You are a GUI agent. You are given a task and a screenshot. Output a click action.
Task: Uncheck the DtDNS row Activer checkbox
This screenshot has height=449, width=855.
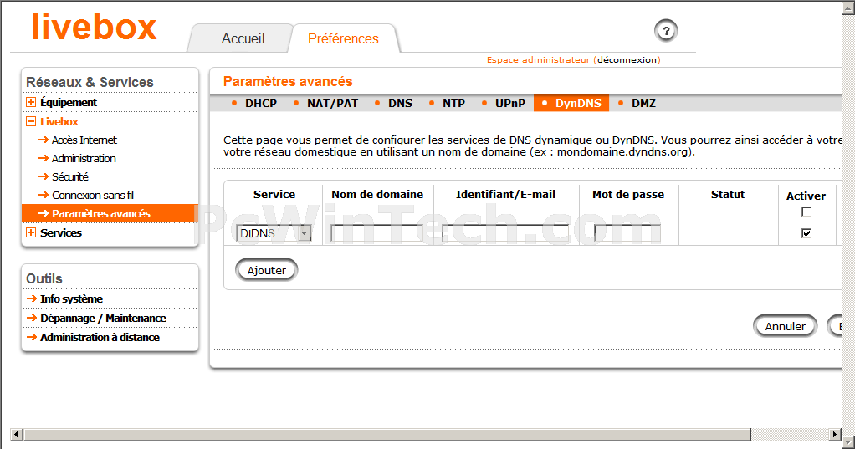click(806, 233)
